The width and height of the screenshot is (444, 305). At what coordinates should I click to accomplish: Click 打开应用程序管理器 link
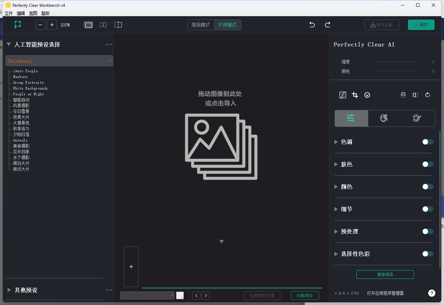tap(386, 293)
